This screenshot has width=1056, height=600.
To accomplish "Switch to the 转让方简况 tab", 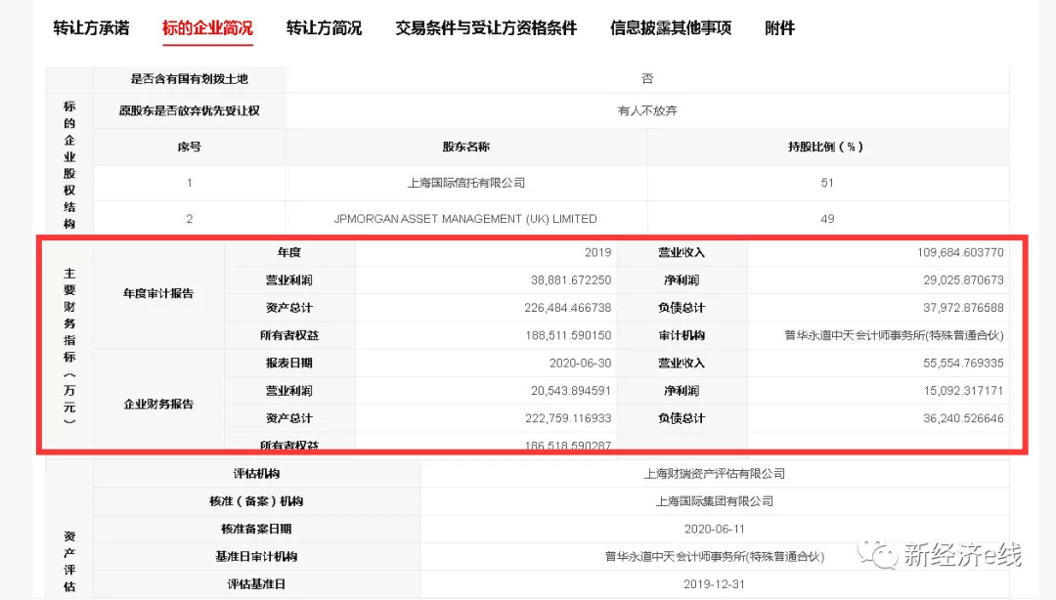I will [x=324, y=28].
